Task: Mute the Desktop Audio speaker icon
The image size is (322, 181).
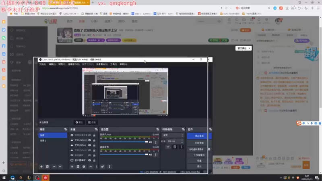Action: [x=151, y=155]
